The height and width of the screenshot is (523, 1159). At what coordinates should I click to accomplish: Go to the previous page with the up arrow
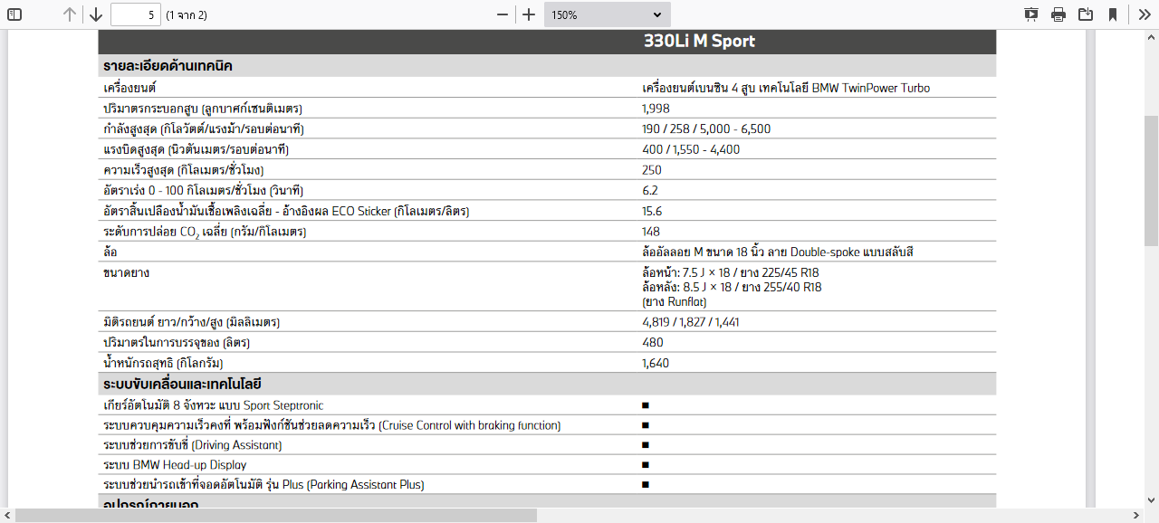click(x=70, y=14)
